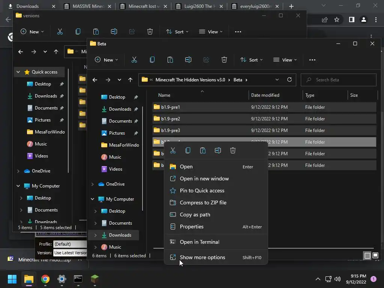Click Paste icon in versions window toolbar
The height and width of the screenshot is (288, 384).
96,31
